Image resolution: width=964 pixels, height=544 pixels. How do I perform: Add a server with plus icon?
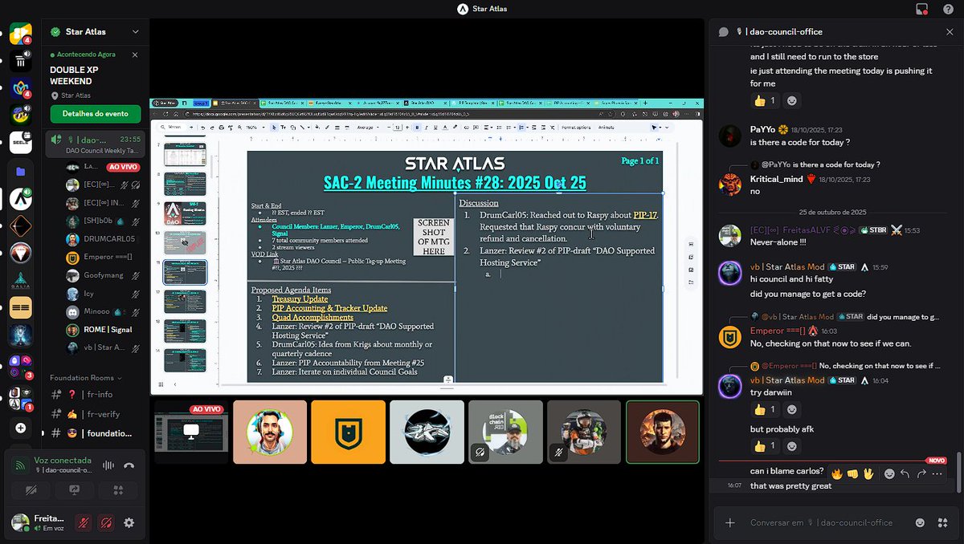click(x=21, y=428)
